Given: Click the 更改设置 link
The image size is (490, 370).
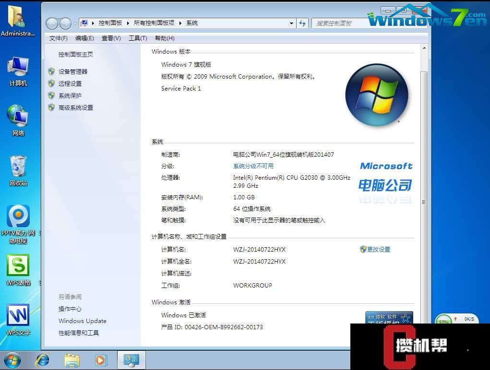Looking at the screenshot, I should pyautogui.click(x=379, y=249).
